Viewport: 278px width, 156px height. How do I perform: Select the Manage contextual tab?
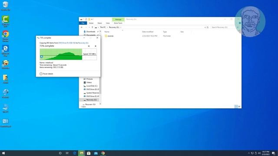[x=118, y=19]
